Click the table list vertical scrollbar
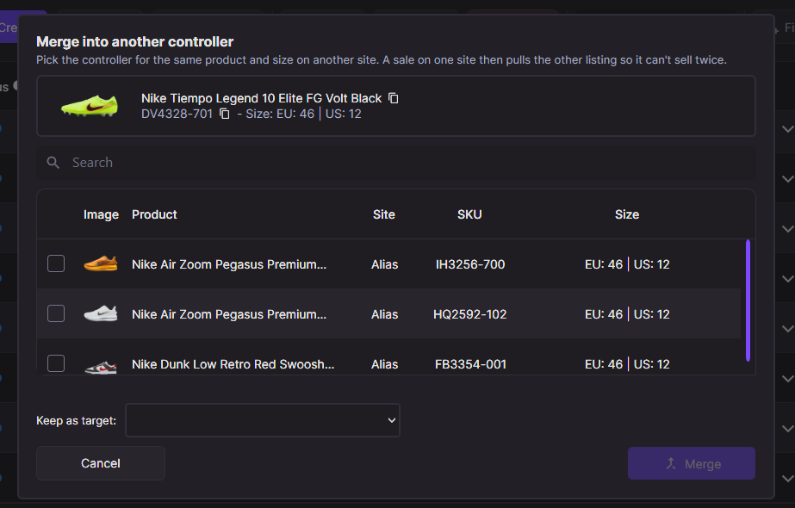The image size is (795, 508). tap(748, 300)
